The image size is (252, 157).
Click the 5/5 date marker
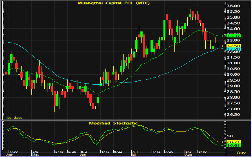point(35,152)
